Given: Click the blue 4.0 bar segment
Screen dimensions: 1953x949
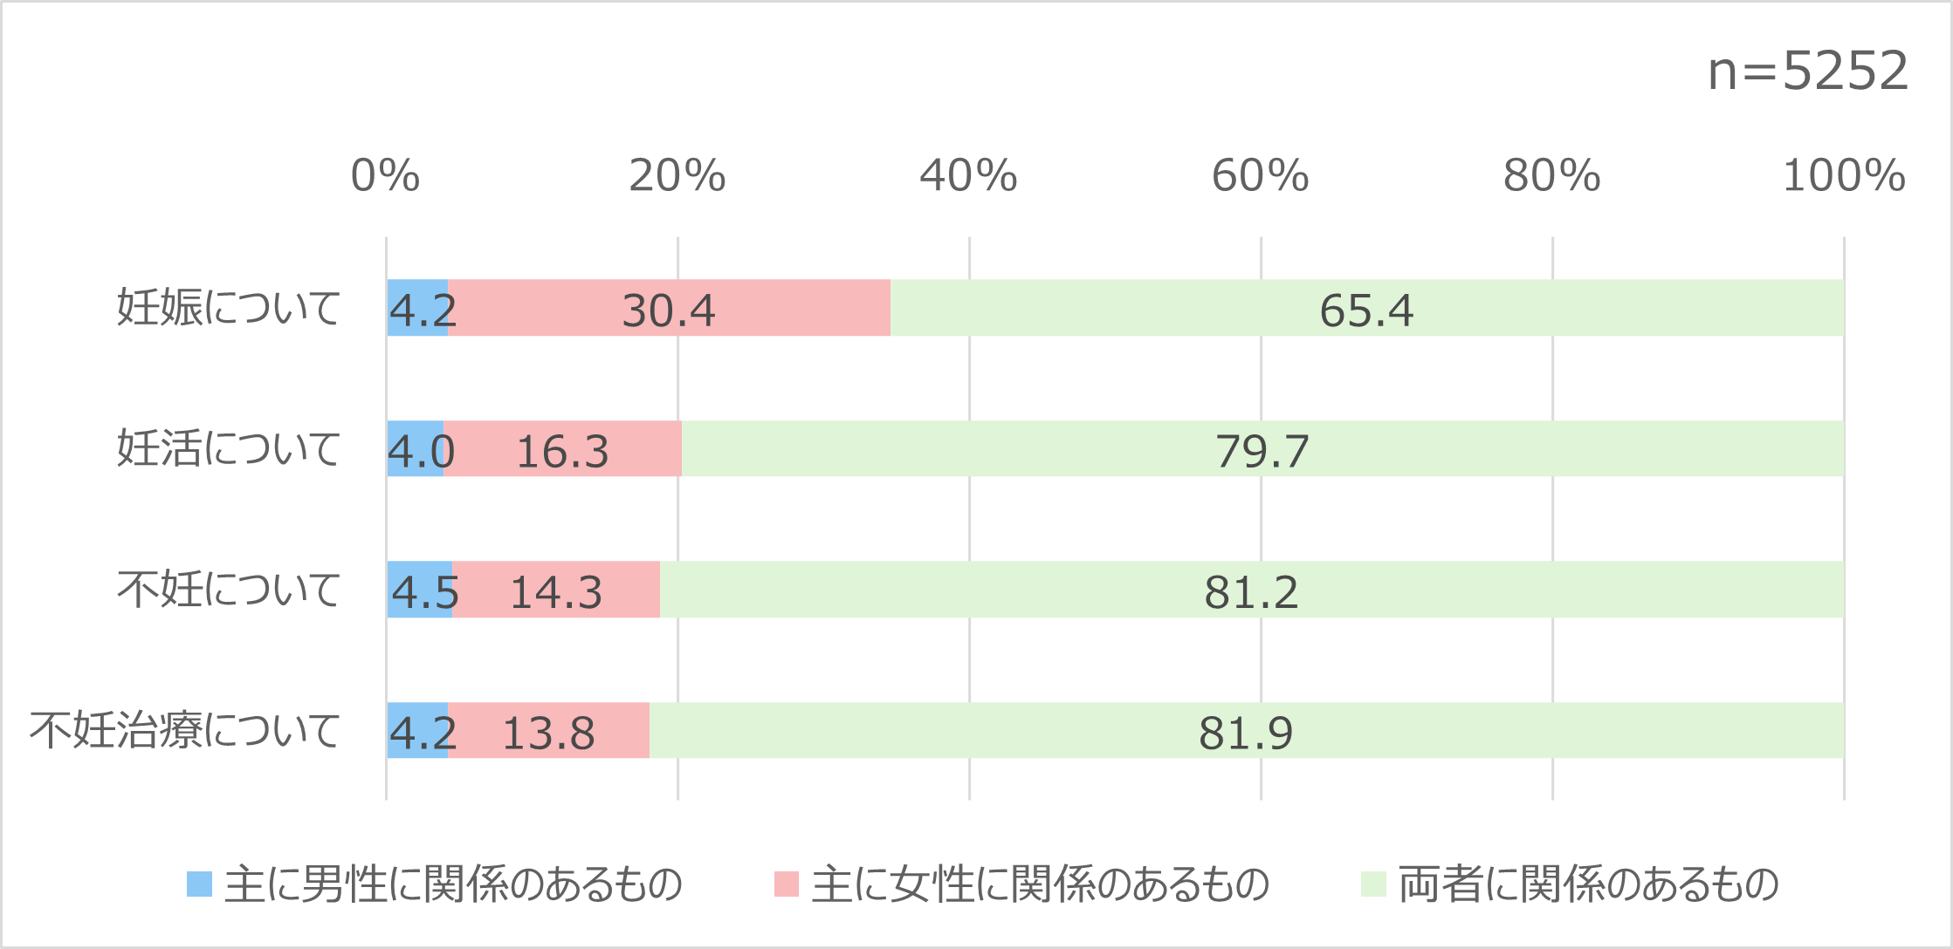Looking at the screenshot, I should click(416, 449).
